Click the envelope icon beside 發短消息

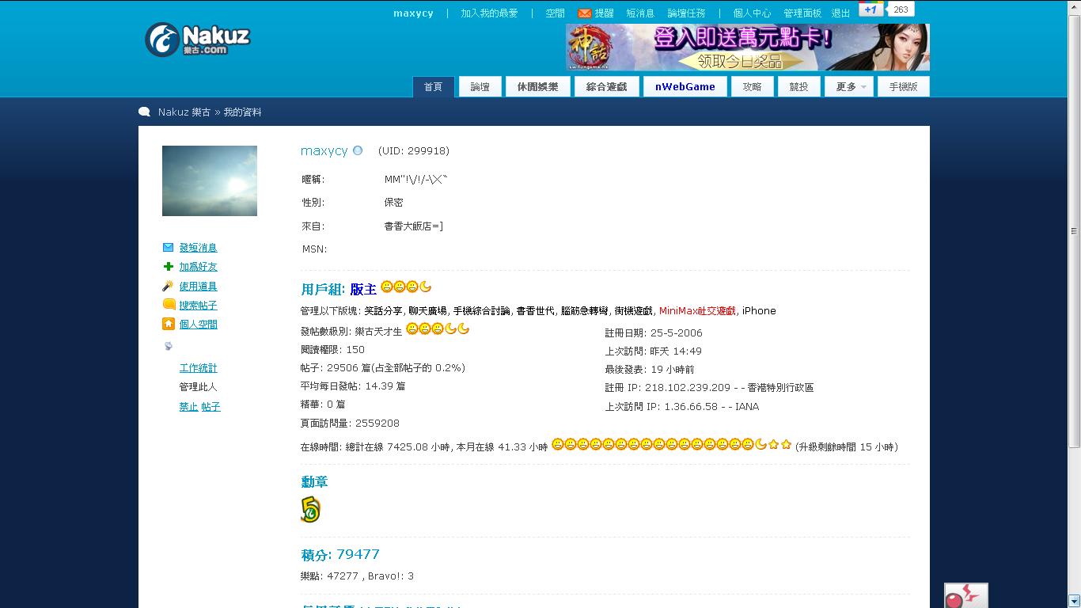click(168, 247)
